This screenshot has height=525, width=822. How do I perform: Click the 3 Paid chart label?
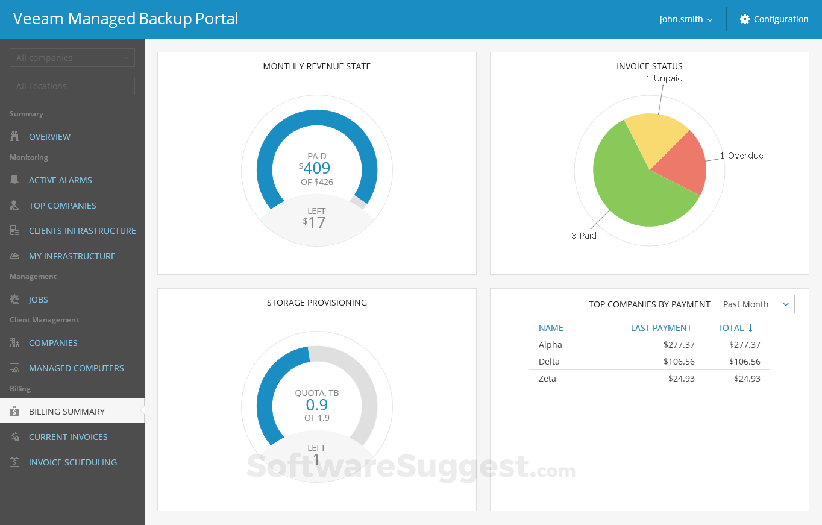click(x=584, y=236)
